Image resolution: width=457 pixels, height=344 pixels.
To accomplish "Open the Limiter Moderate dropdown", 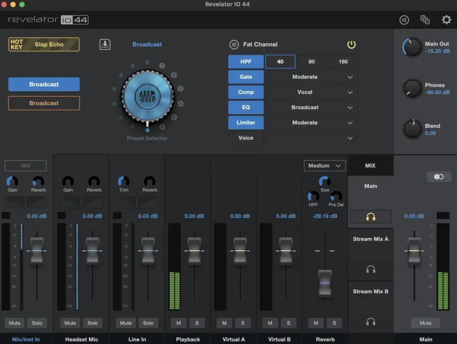I will click(x=312, y=123).
